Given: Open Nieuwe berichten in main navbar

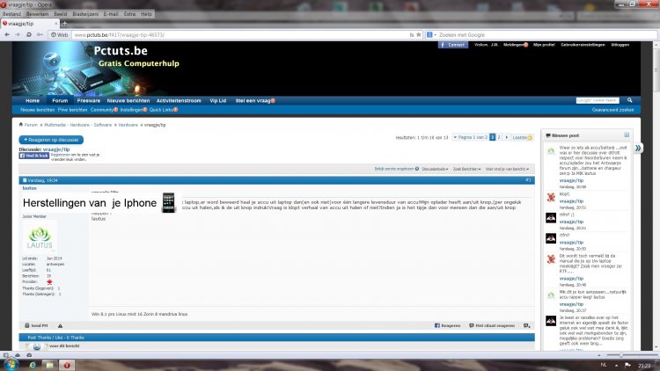Looking at the screenshot, I should click(128, 101).
